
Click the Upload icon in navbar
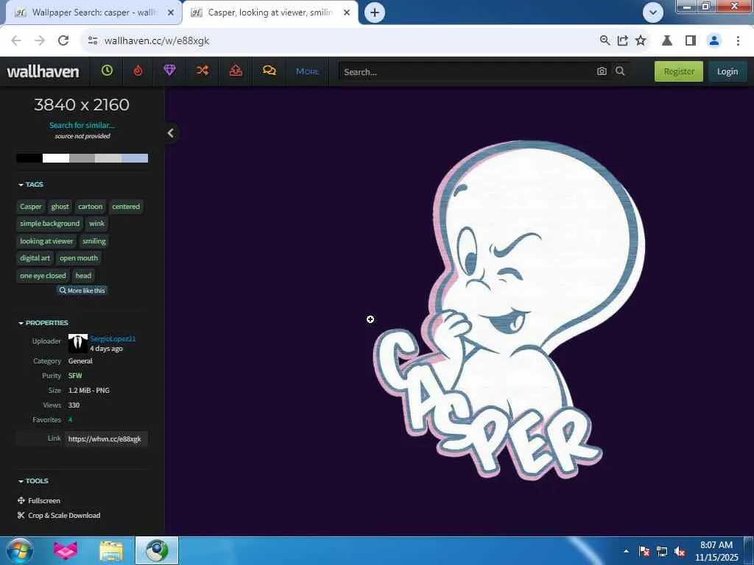coord(236,71)
